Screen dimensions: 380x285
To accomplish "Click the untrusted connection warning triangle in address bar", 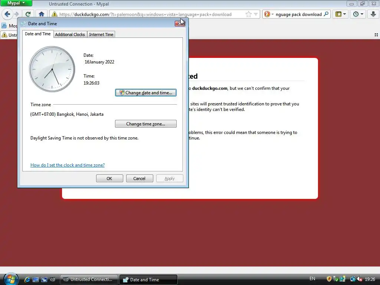I will (x=55, y=14).
